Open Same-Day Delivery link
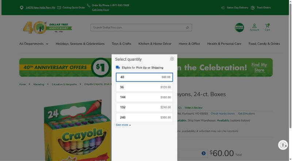This screenshot has width=292, height=161. 238,8
